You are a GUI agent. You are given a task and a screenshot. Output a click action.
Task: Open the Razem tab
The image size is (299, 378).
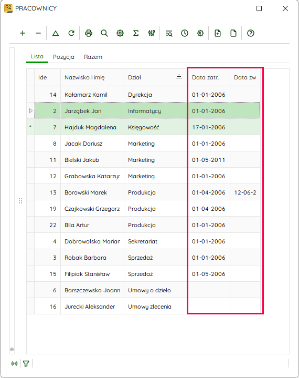pyautogui.click(x=93, y=57)
